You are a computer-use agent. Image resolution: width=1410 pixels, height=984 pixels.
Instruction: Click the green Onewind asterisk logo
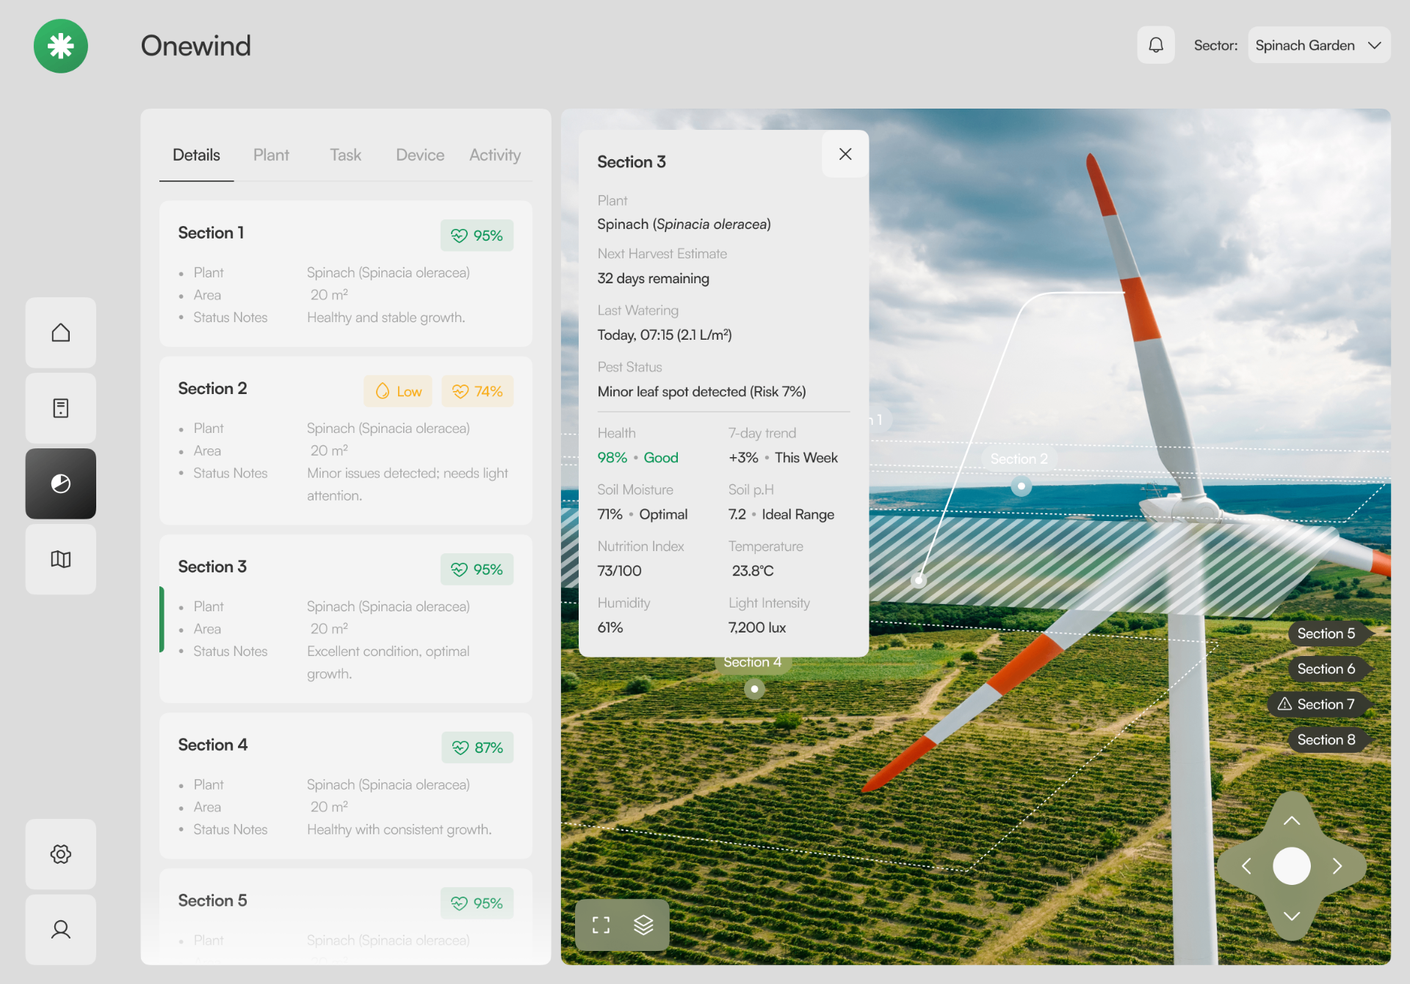click(x=61, y=46)
